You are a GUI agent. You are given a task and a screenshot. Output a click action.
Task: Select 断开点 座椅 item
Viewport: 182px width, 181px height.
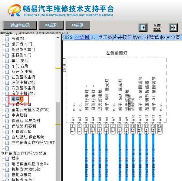tap(22, 71)
